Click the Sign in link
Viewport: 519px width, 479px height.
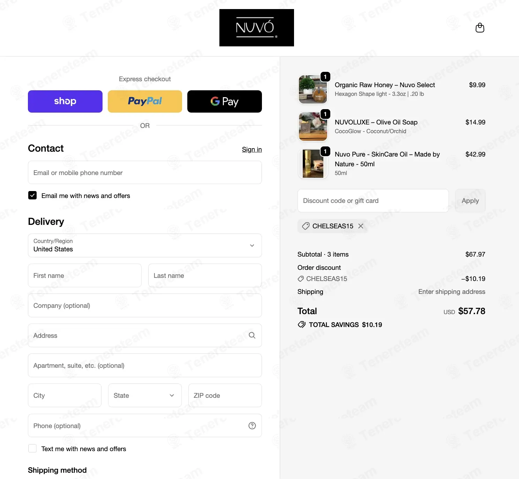(x=252, y=149)
